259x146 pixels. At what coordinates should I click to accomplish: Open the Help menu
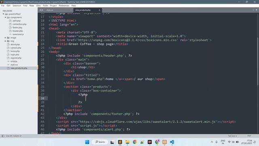[x=74, y=6]
